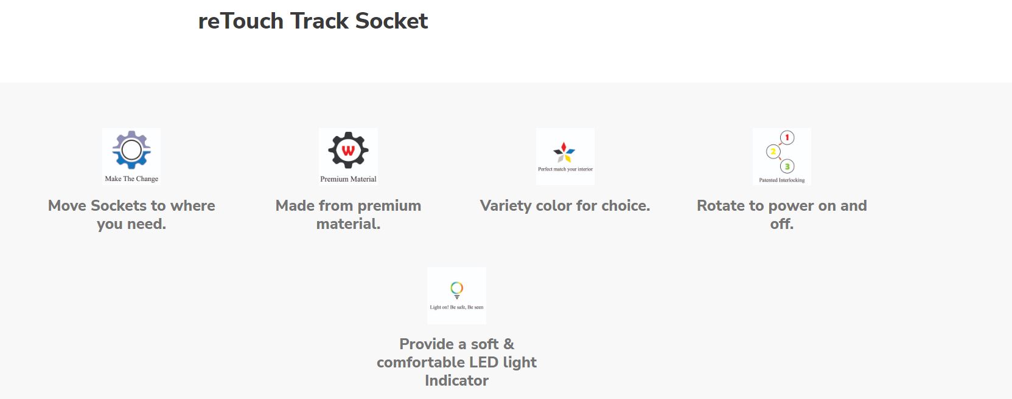Click the 'Patented Interlocking' small label
This screenshot has width=1012, height=399.
[782, 180]
